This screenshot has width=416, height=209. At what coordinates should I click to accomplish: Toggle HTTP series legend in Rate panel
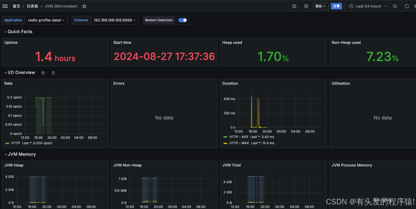pos(16,143)
